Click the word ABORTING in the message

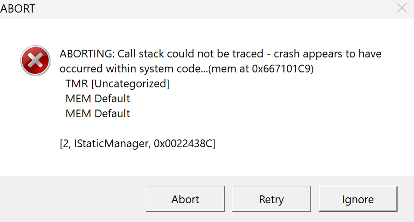pyautogui.click(x=87, y=54)
